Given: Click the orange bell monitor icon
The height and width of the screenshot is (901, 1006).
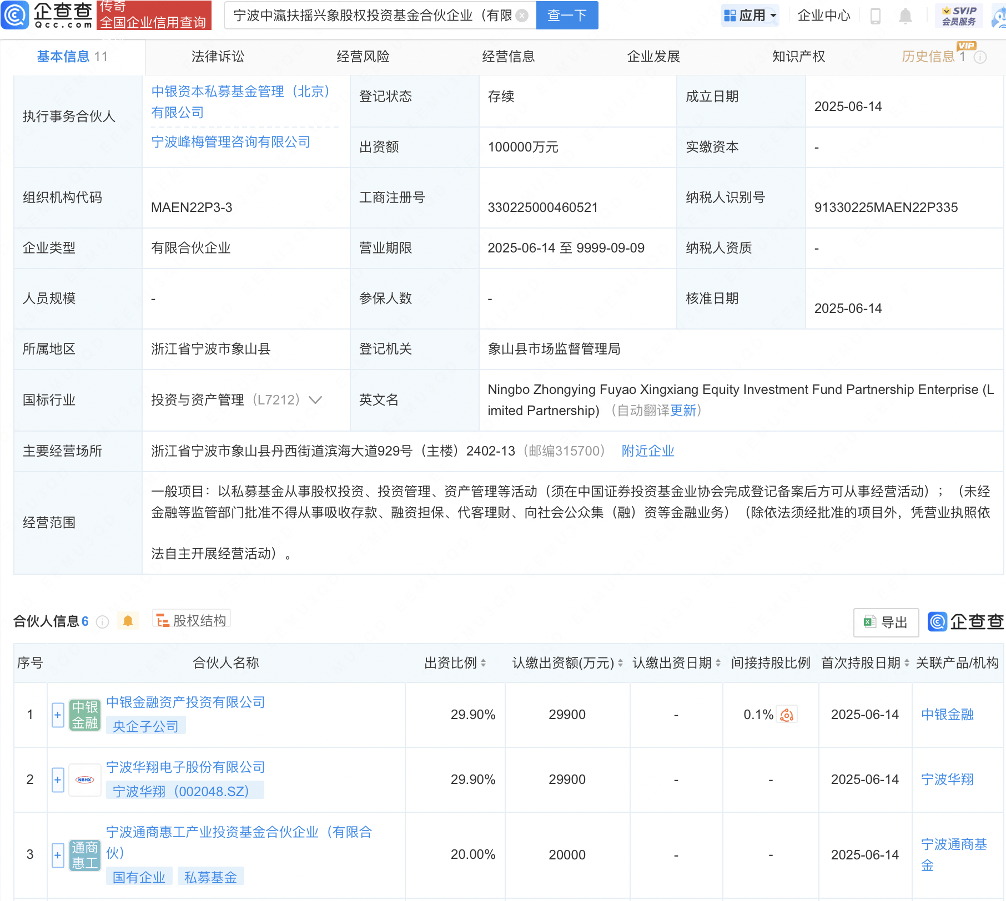Looking at the screenshot, I should pos(128,621).
